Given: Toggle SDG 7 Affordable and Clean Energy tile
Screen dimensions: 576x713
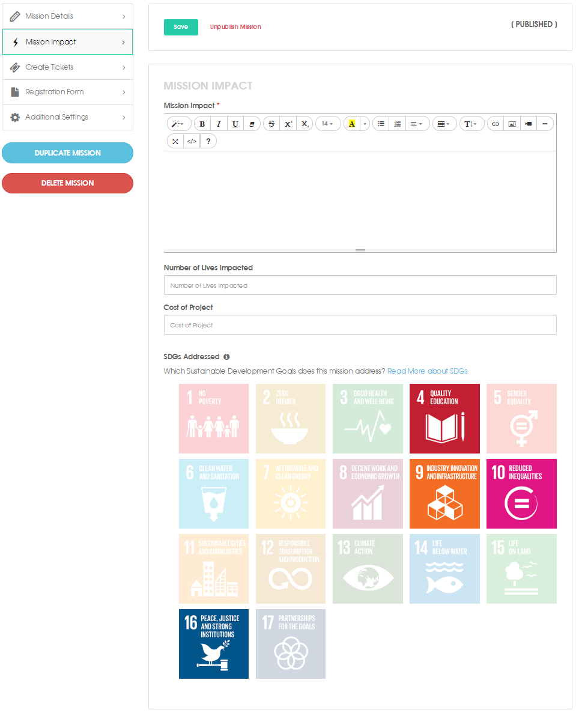Looking at the screenshot, I should click(291, 494).
